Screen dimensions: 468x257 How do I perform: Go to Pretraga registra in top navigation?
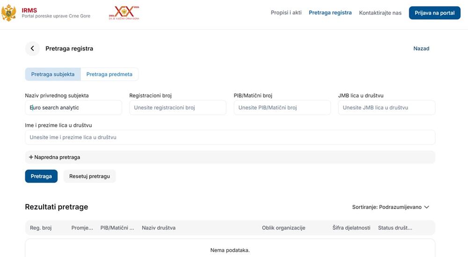coord(330,13)
